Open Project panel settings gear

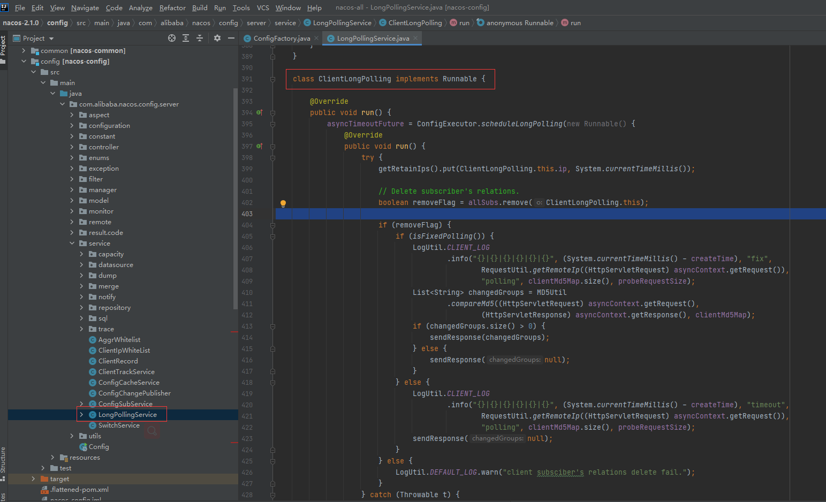tap(217, 38)
